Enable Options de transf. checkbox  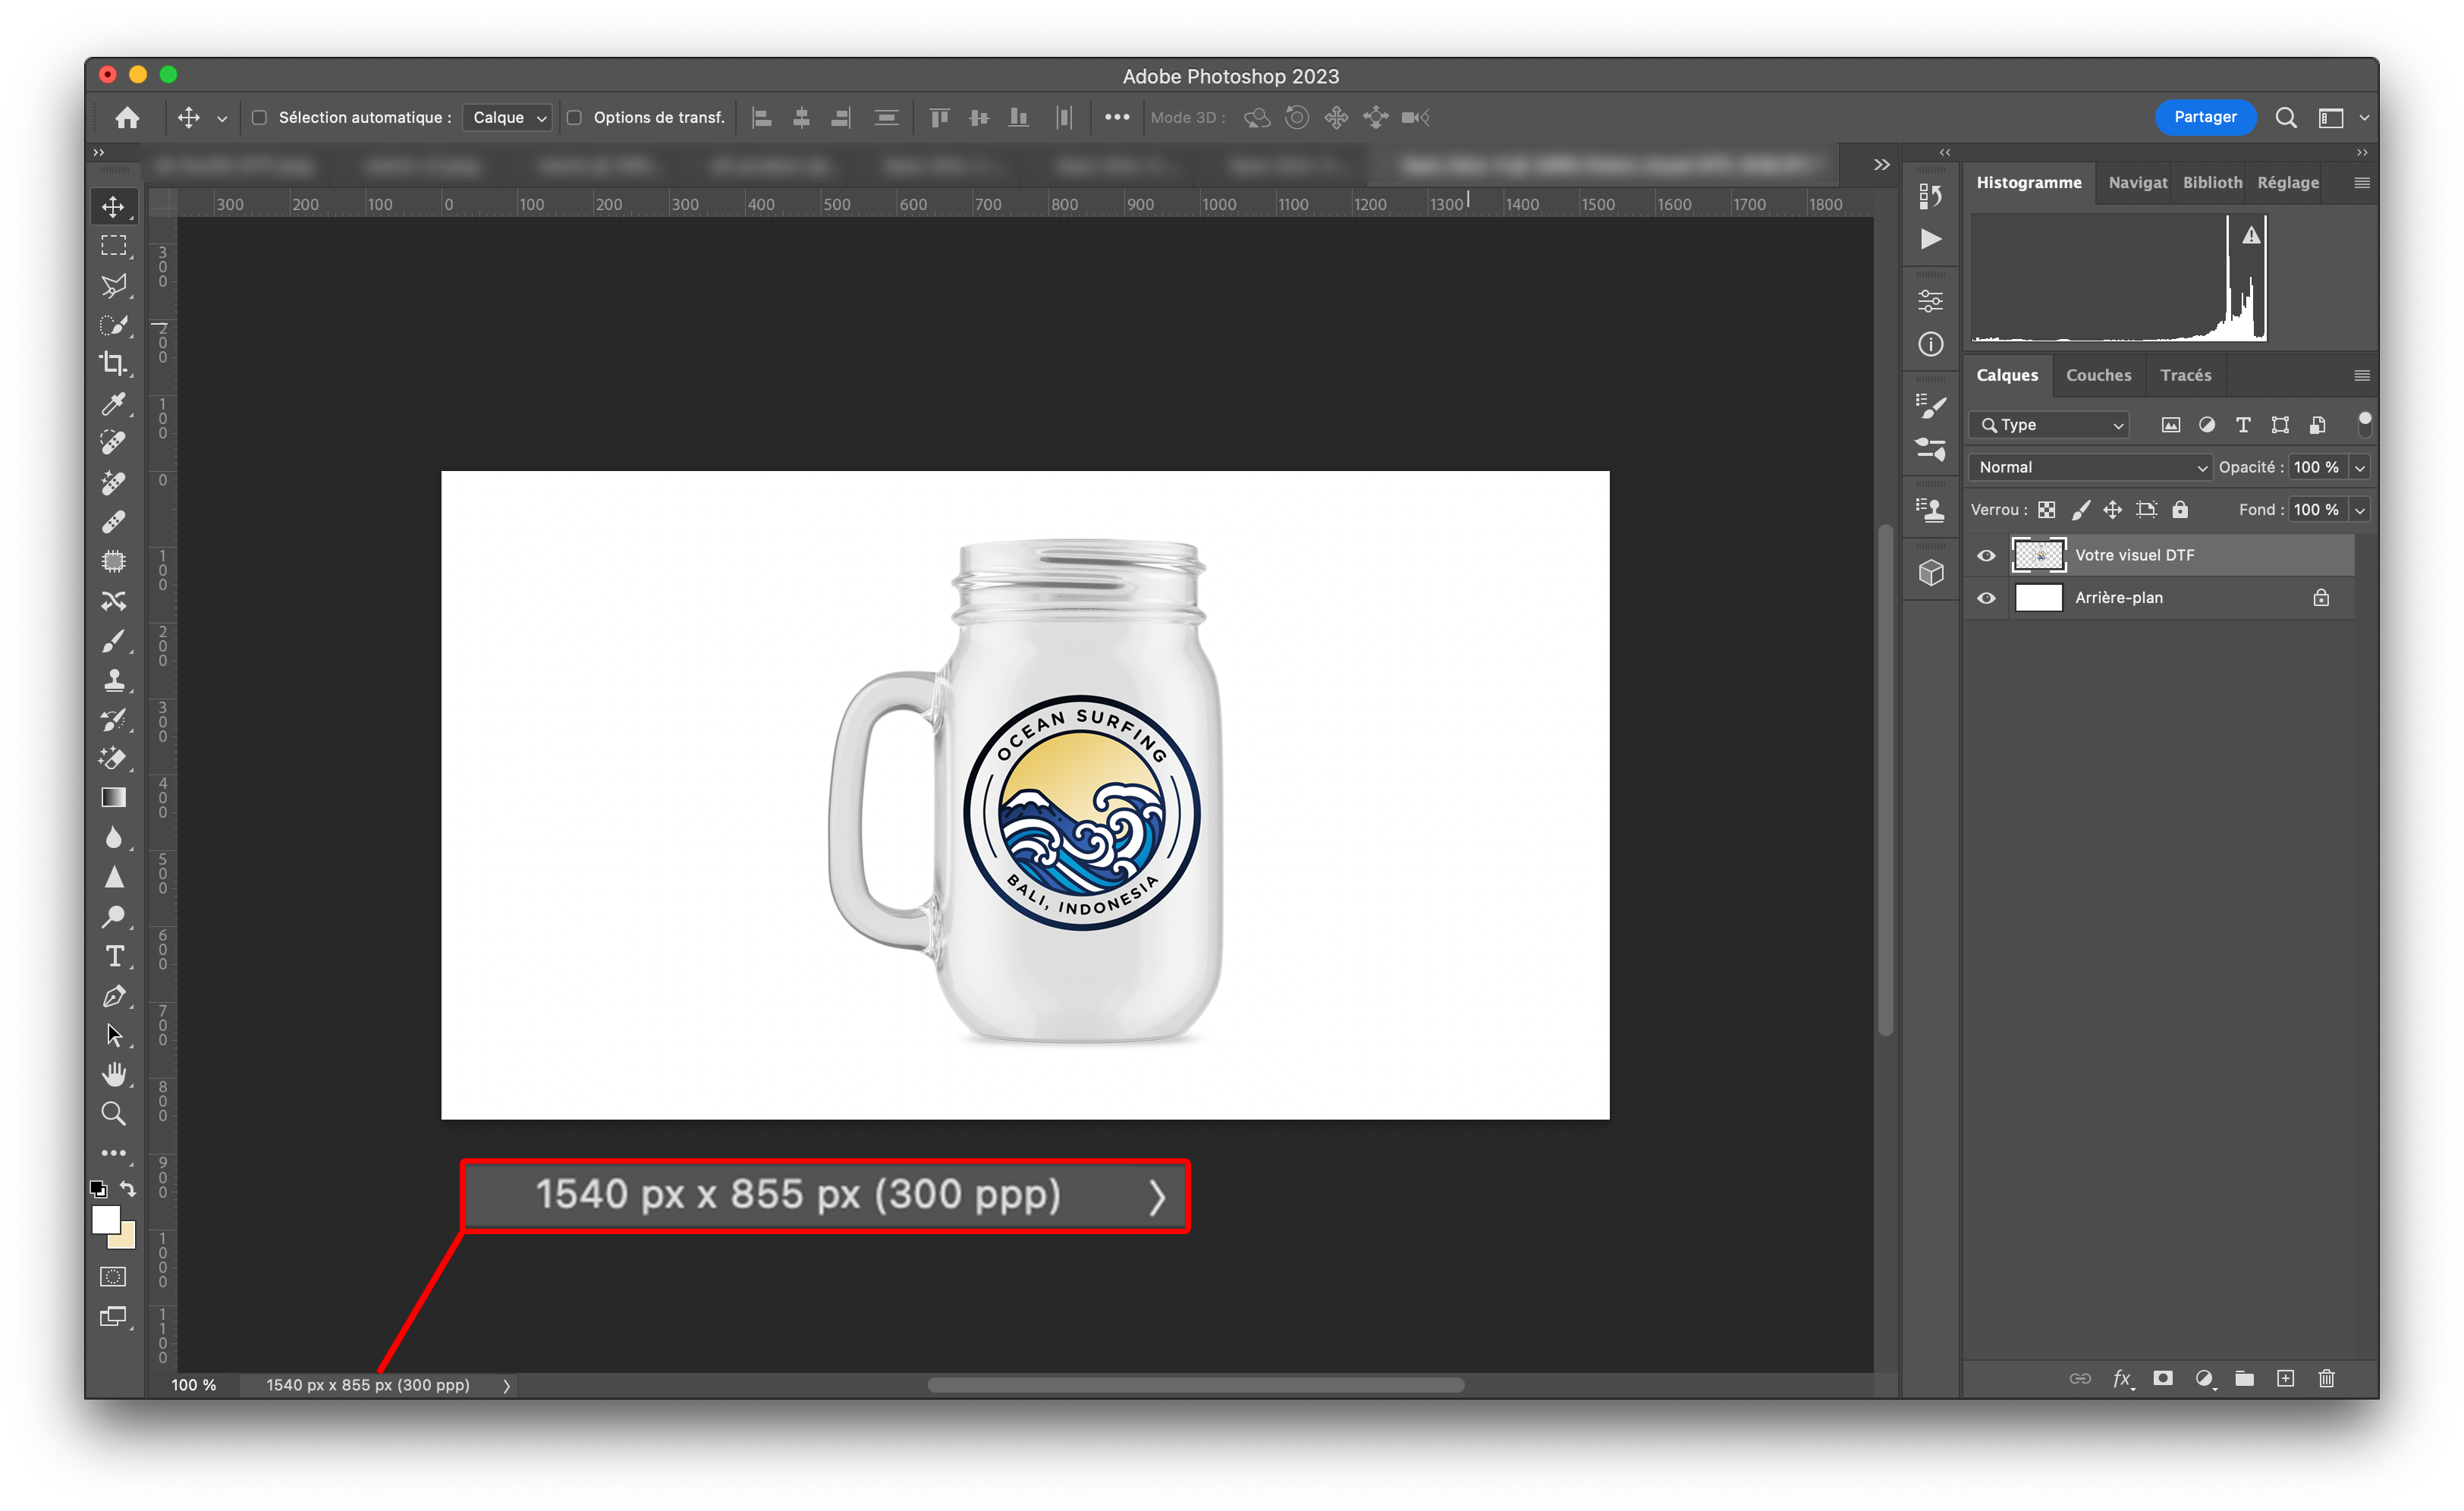click(x=574, y=118)
